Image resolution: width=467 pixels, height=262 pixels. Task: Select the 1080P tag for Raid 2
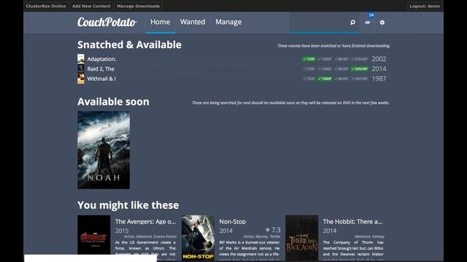(x=325, y=69)
